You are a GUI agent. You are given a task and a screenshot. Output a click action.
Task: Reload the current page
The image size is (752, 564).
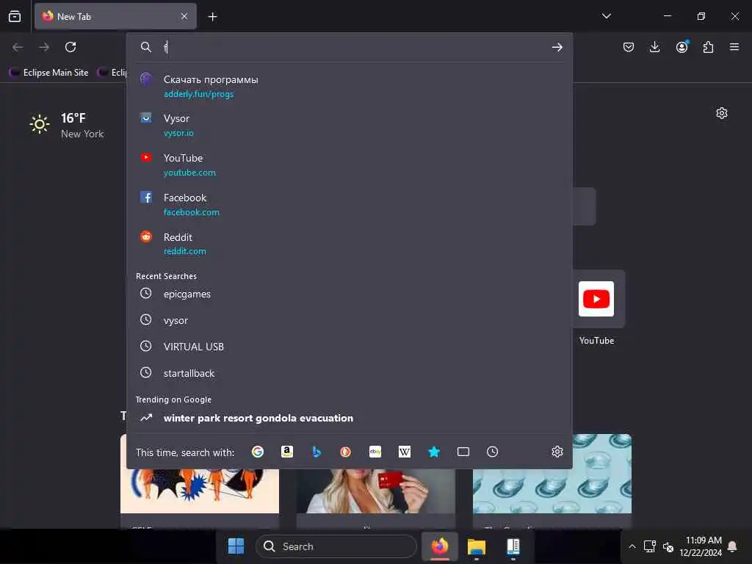tap(70, 47)
